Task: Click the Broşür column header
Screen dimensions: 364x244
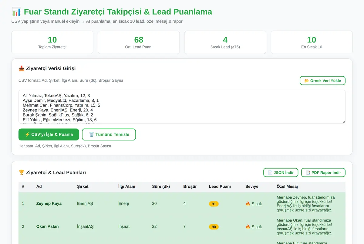Action: [190, 186]
